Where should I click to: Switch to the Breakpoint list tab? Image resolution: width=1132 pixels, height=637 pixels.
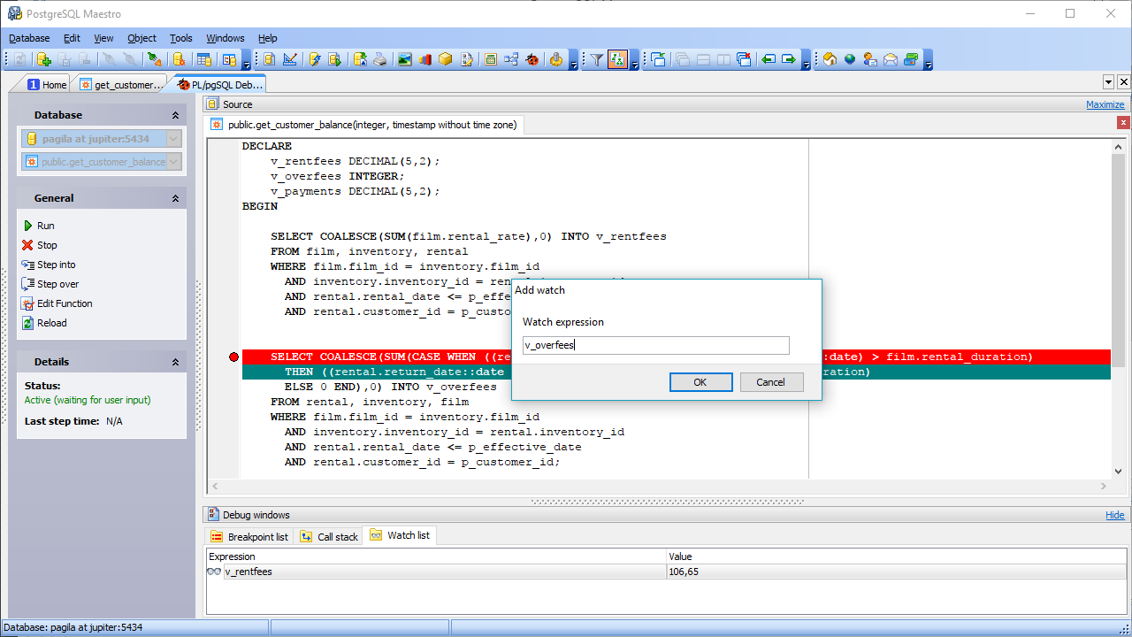[249, 536]
